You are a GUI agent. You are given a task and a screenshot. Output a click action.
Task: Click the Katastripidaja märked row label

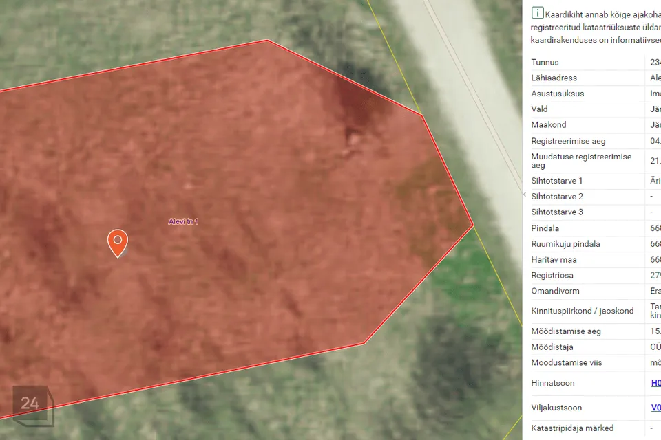[572, 428]
